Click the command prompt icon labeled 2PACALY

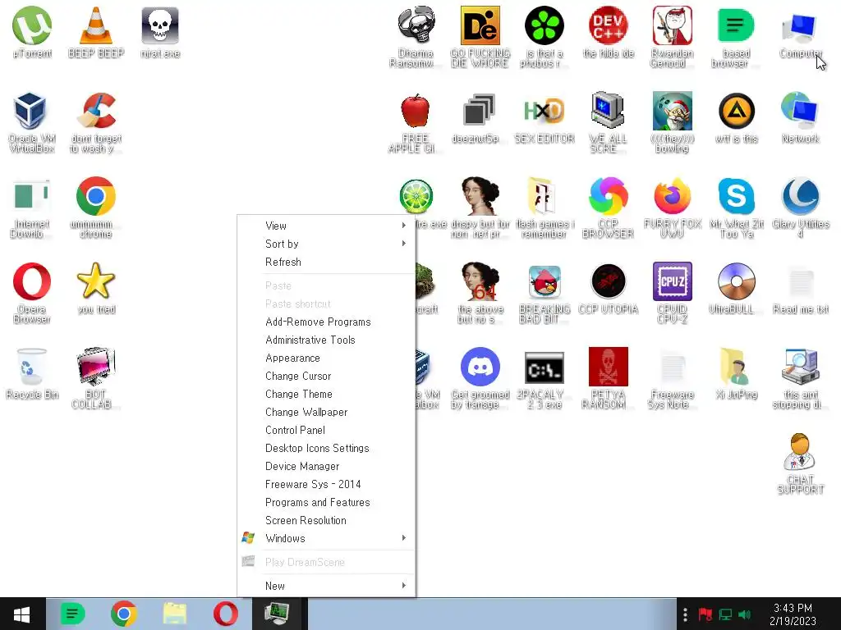point(544,367)
